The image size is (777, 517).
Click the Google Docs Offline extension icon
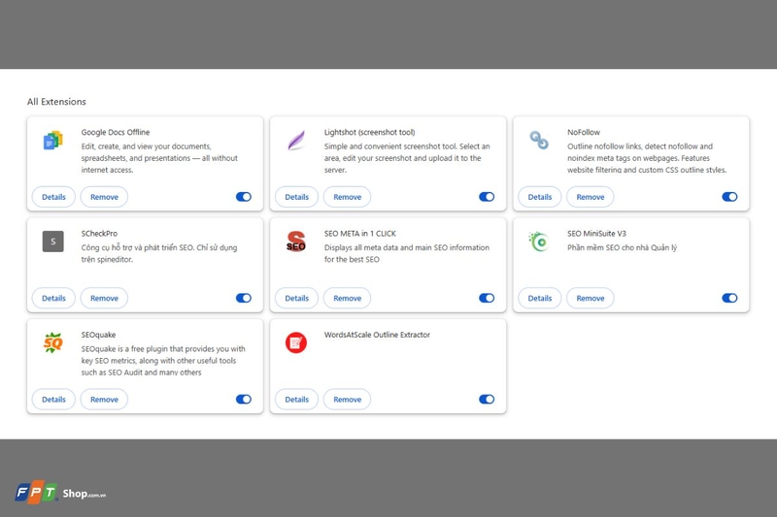[x=53, y=141]
